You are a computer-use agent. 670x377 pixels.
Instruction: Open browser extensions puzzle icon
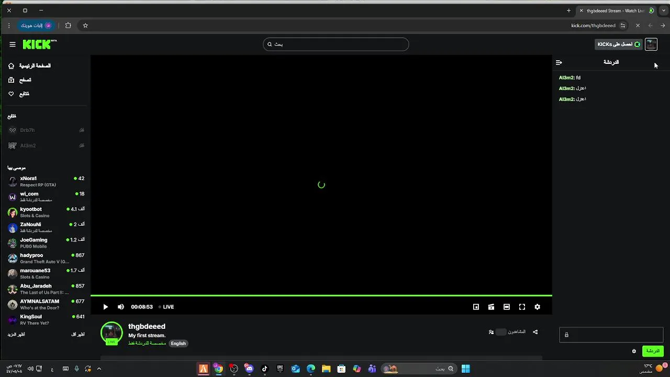[68, 26]
